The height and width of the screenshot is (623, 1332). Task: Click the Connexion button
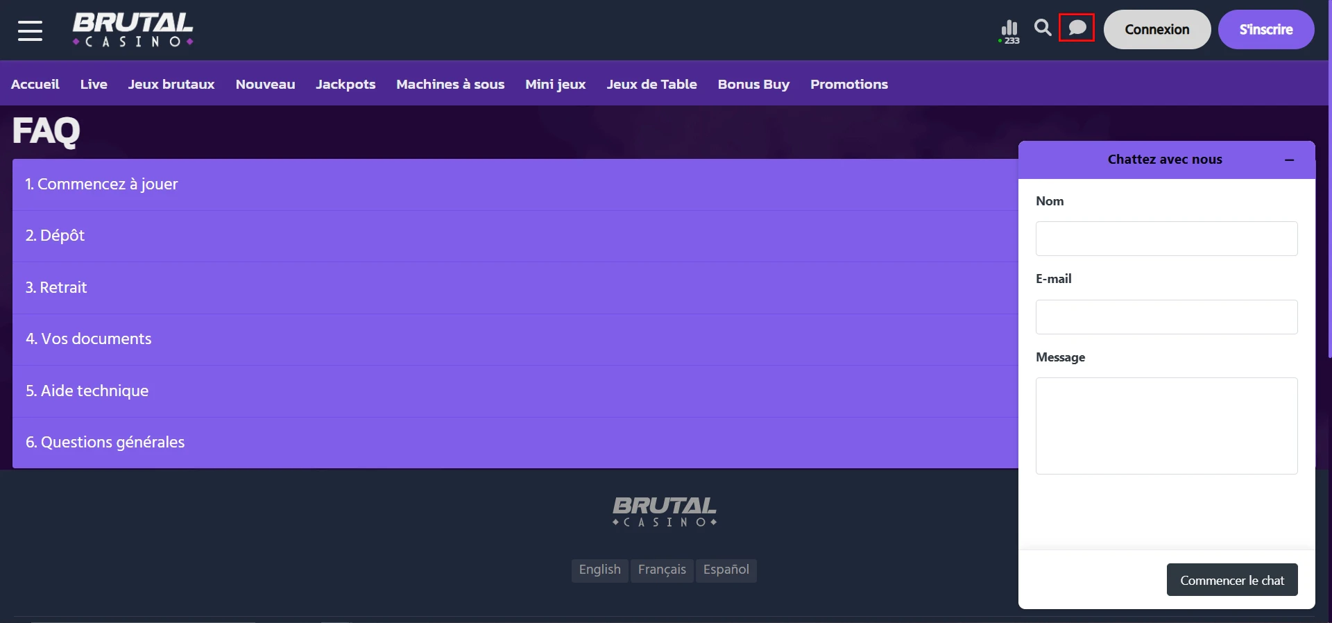click(1157, 30)
